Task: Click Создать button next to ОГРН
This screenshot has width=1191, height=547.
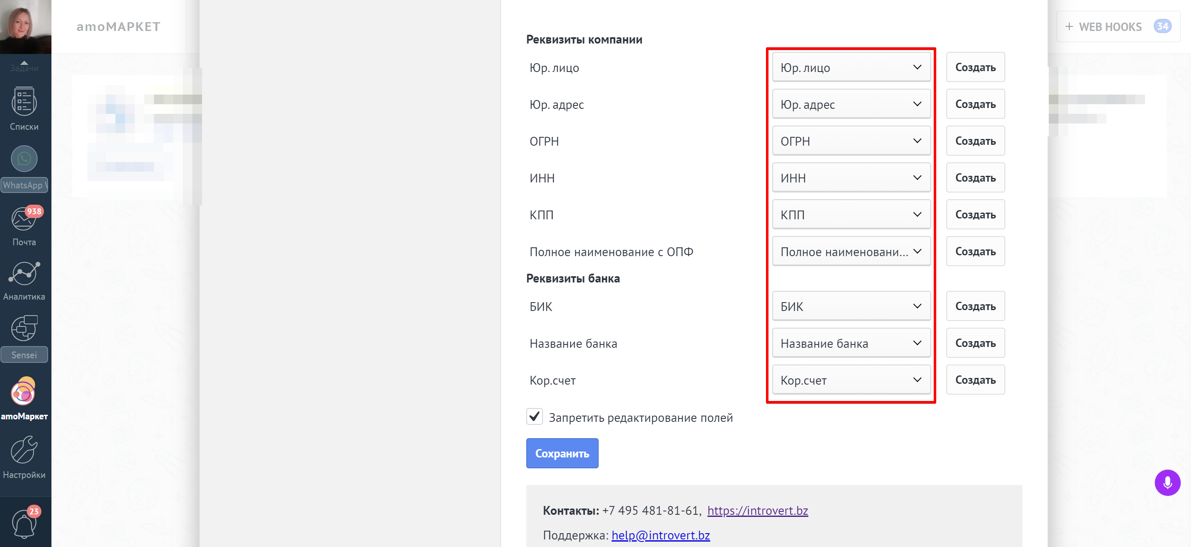Action: (x=975, y=141)
